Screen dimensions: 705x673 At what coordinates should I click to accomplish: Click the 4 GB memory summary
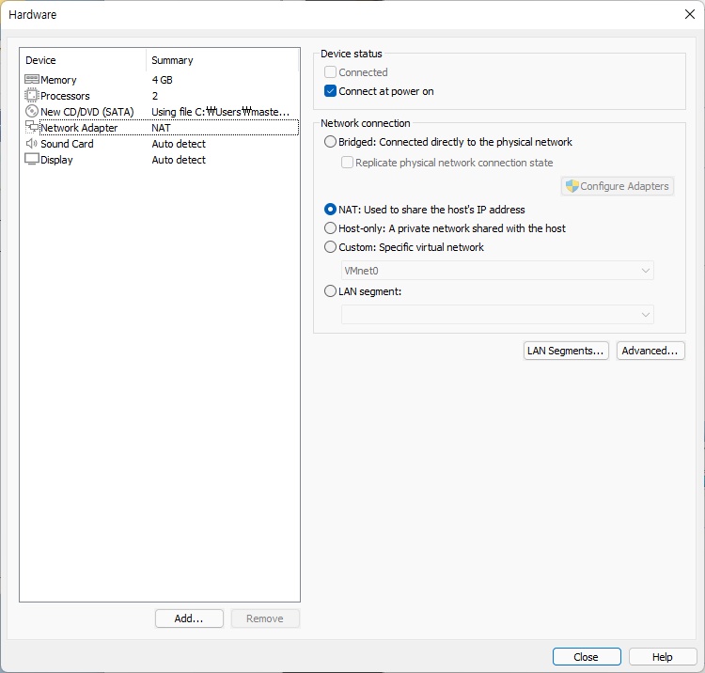click(x=163, y=80)
